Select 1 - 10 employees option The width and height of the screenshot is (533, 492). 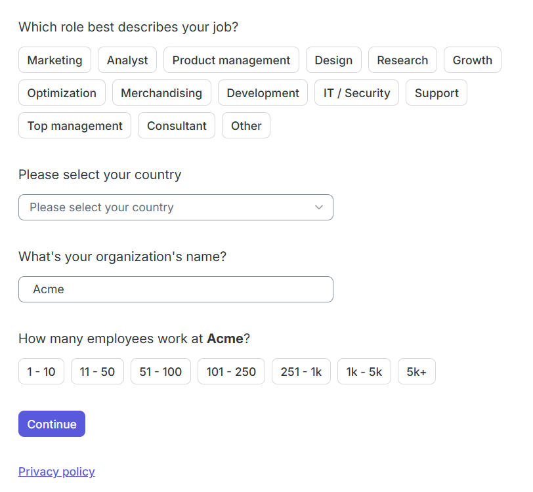41,371
